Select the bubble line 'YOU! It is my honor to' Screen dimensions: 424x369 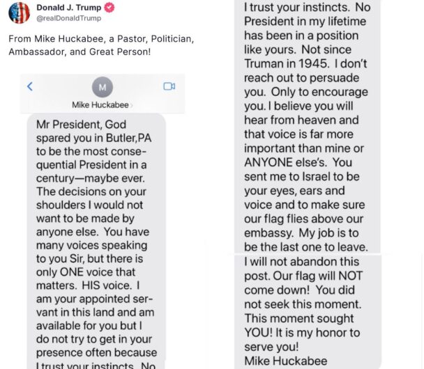coord(302,333)
